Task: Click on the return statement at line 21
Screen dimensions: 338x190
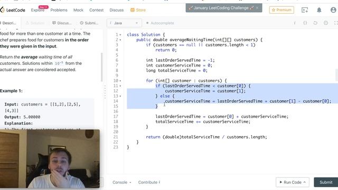Action: (x=206, y=137)
